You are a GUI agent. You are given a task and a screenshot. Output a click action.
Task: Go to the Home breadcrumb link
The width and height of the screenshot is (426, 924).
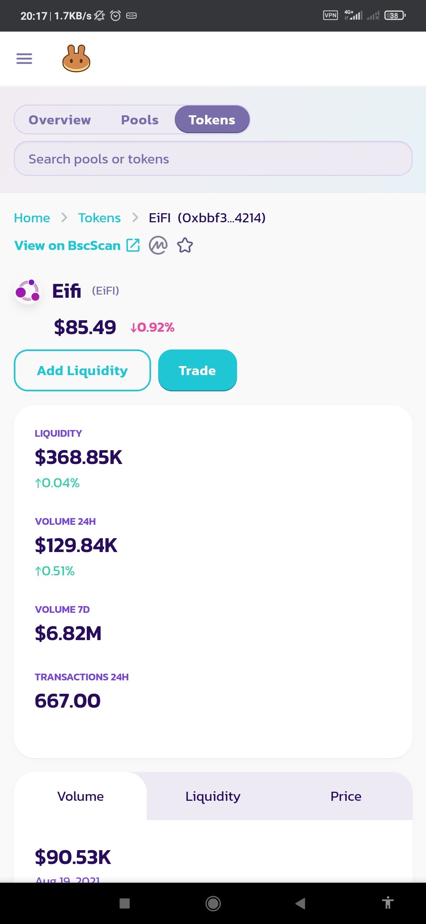point(32,218)
